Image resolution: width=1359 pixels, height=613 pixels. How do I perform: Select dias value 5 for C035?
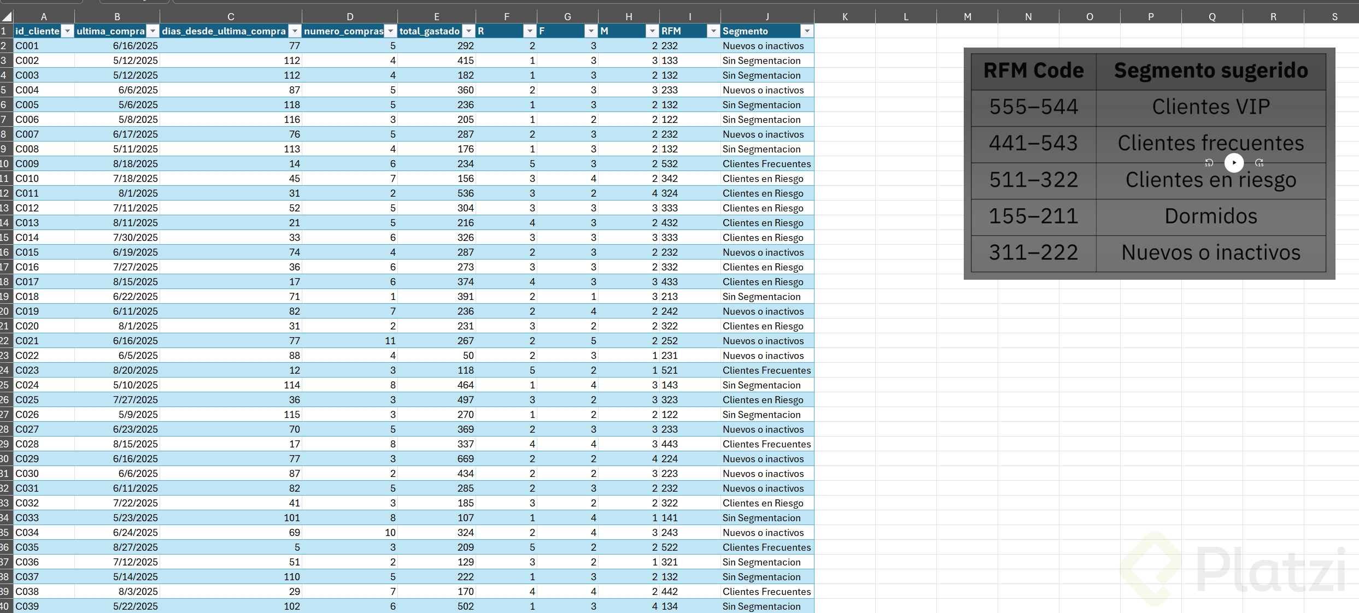231,547
